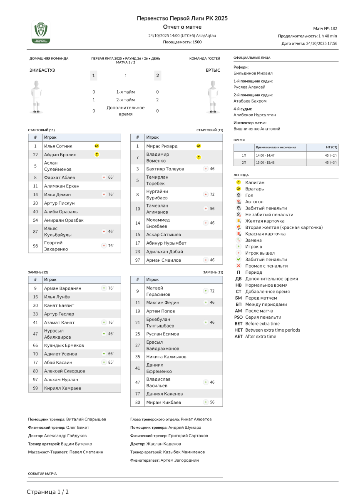This screenshot has width=353, height=500.
Task: Click the yellow card icon in the legend
Action: click(x=239, y=221)
